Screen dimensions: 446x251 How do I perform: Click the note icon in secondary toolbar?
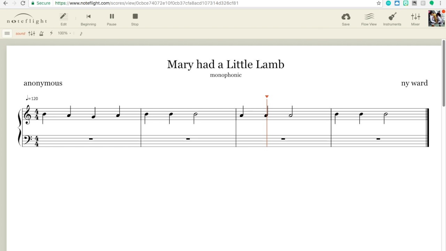(x=81, y=33)
